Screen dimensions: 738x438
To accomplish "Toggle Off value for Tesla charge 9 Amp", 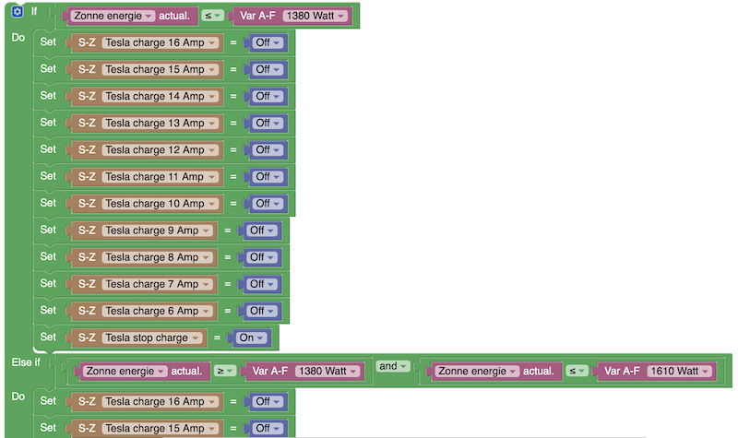I will 262,231.
